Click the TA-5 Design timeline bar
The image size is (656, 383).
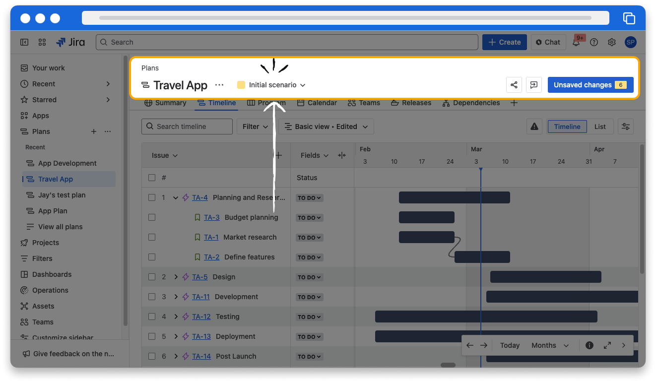(546, 277)
